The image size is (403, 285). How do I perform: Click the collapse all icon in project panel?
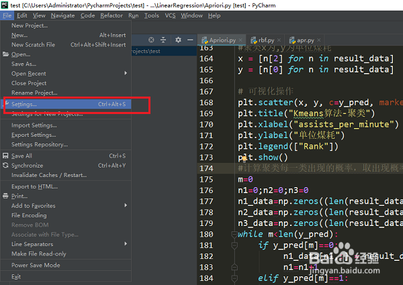163,40
